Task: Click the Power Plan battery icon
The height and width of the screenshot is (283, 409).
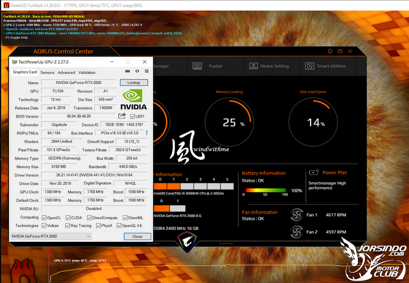Action: point(314,172)
